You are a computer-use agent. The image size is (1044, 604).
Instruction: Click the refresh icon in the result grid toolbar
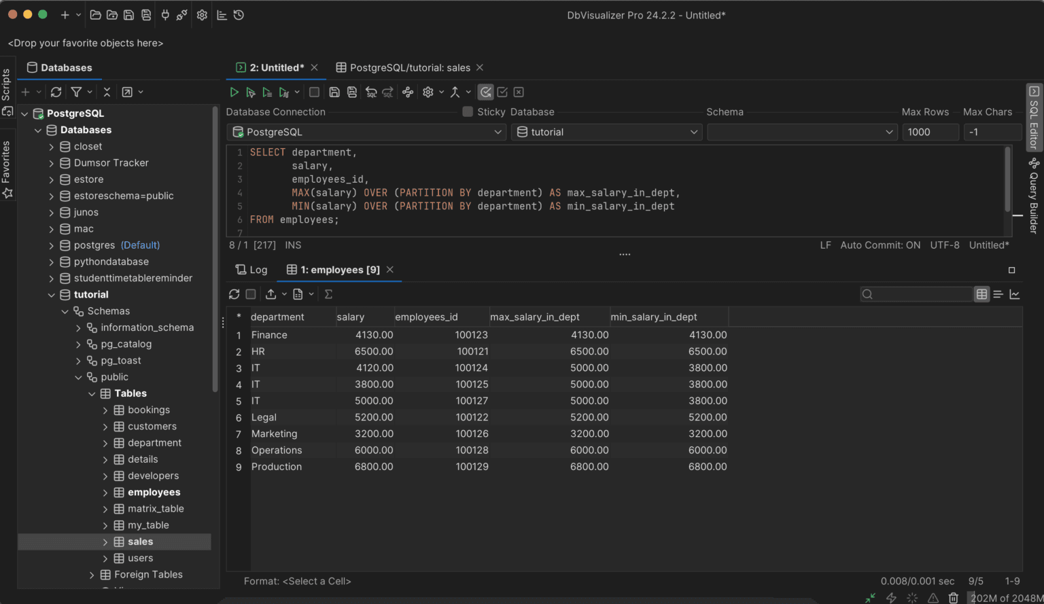[234, 294]
